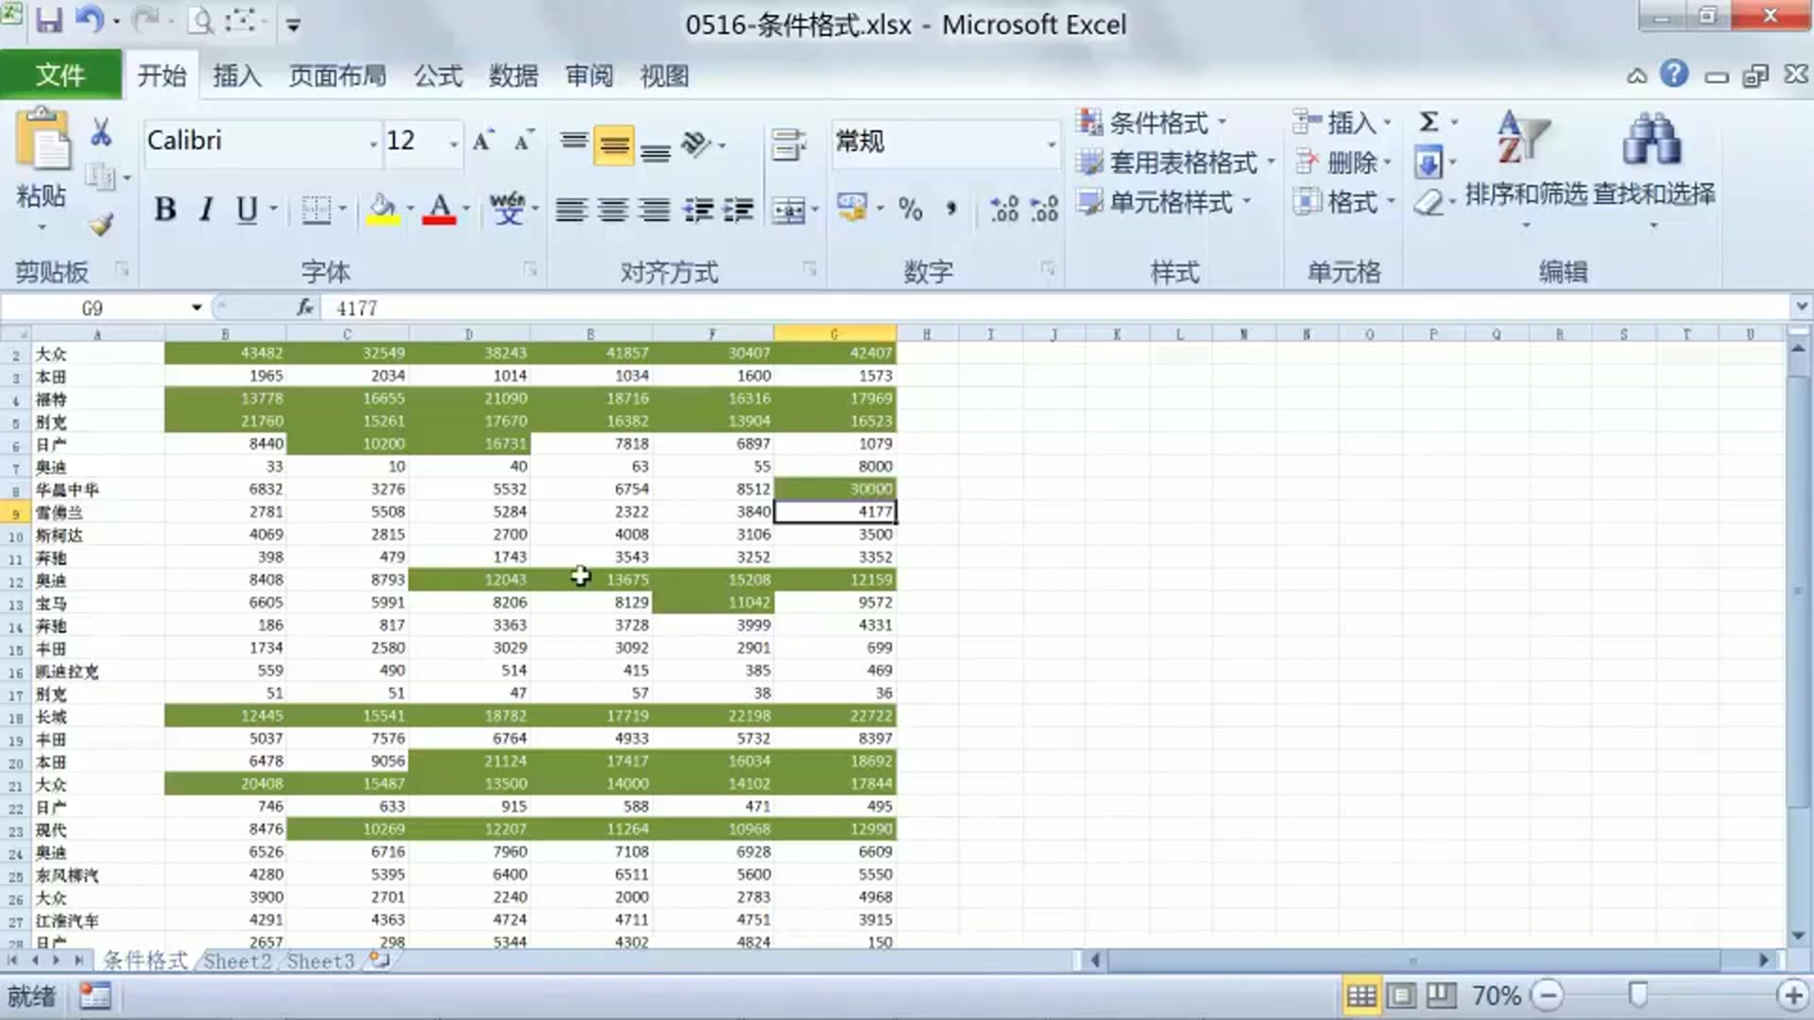This screenshot has width=1814, height=1020.
Task: Switch to the 插入 ribbon tab
Action: pyautogui.click(x=237, y=76)
